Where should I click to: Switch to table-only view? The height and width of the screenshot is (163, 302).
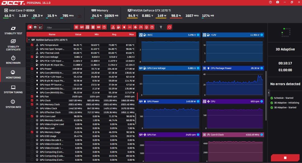[35, 27]
